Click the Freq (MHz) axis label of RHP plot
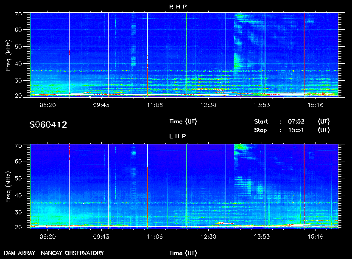Image resolution: width=352 pixels, height=259 pixels. [x=8, y=56]
